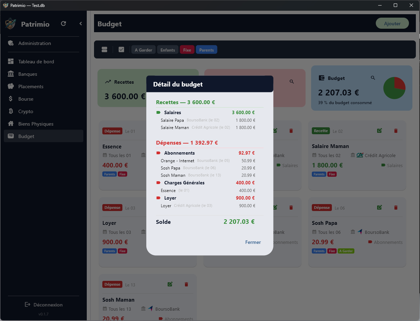The width and height of the screenshot is (420, 321).
Task: Delete the Sosh Papa card entry
Action: (x=396, y=207)
